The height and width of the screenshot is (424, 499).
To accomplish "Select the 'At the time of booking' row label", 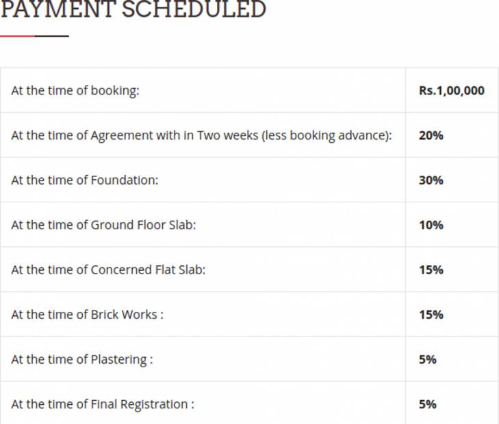I will 75,90.
